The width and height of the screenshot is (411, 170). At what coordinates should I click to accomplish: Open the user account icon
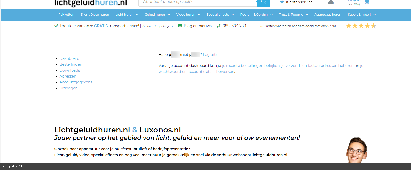coord(331,2)
